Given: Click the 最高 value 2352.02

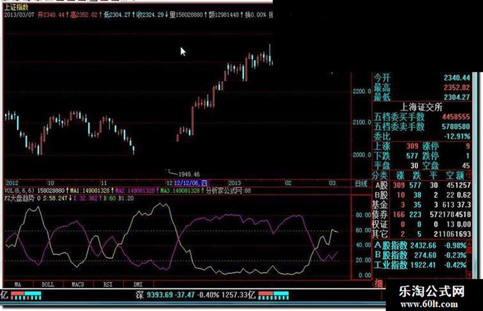Looking at the screenshot, I should (457, 87).
